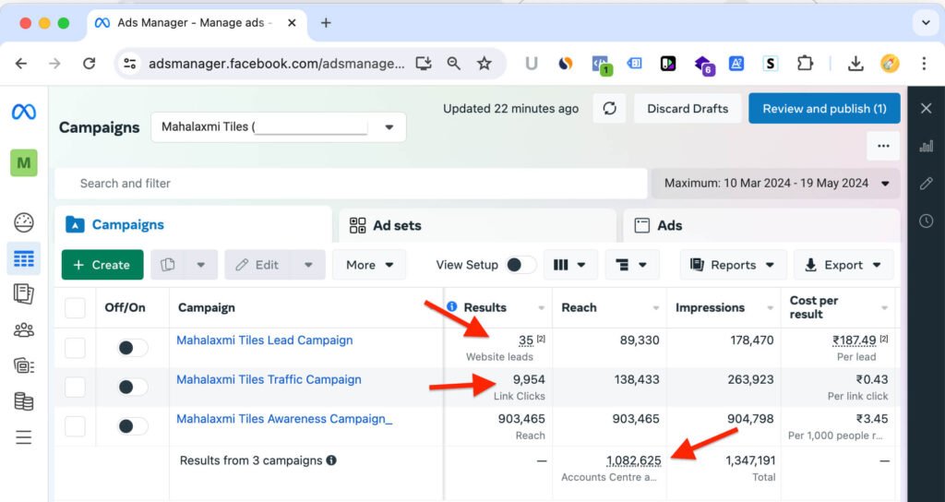Open the Results column sort arrow
Image resolution: width=945 pixels, height=502 pixels.
point(541,308)
